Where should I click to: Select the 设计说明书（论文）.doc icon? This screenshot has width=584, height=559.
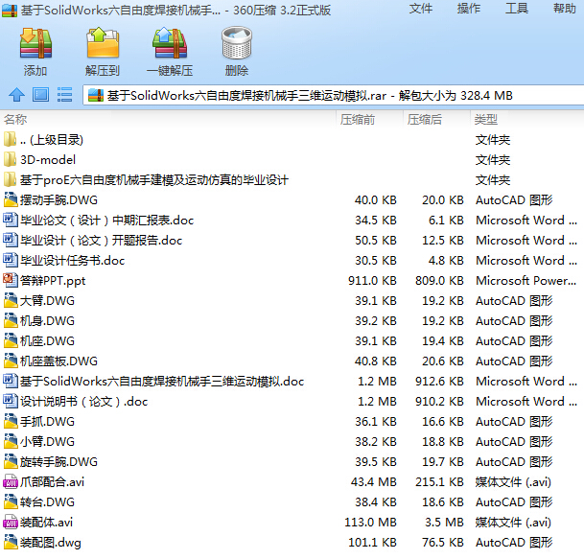11,401
